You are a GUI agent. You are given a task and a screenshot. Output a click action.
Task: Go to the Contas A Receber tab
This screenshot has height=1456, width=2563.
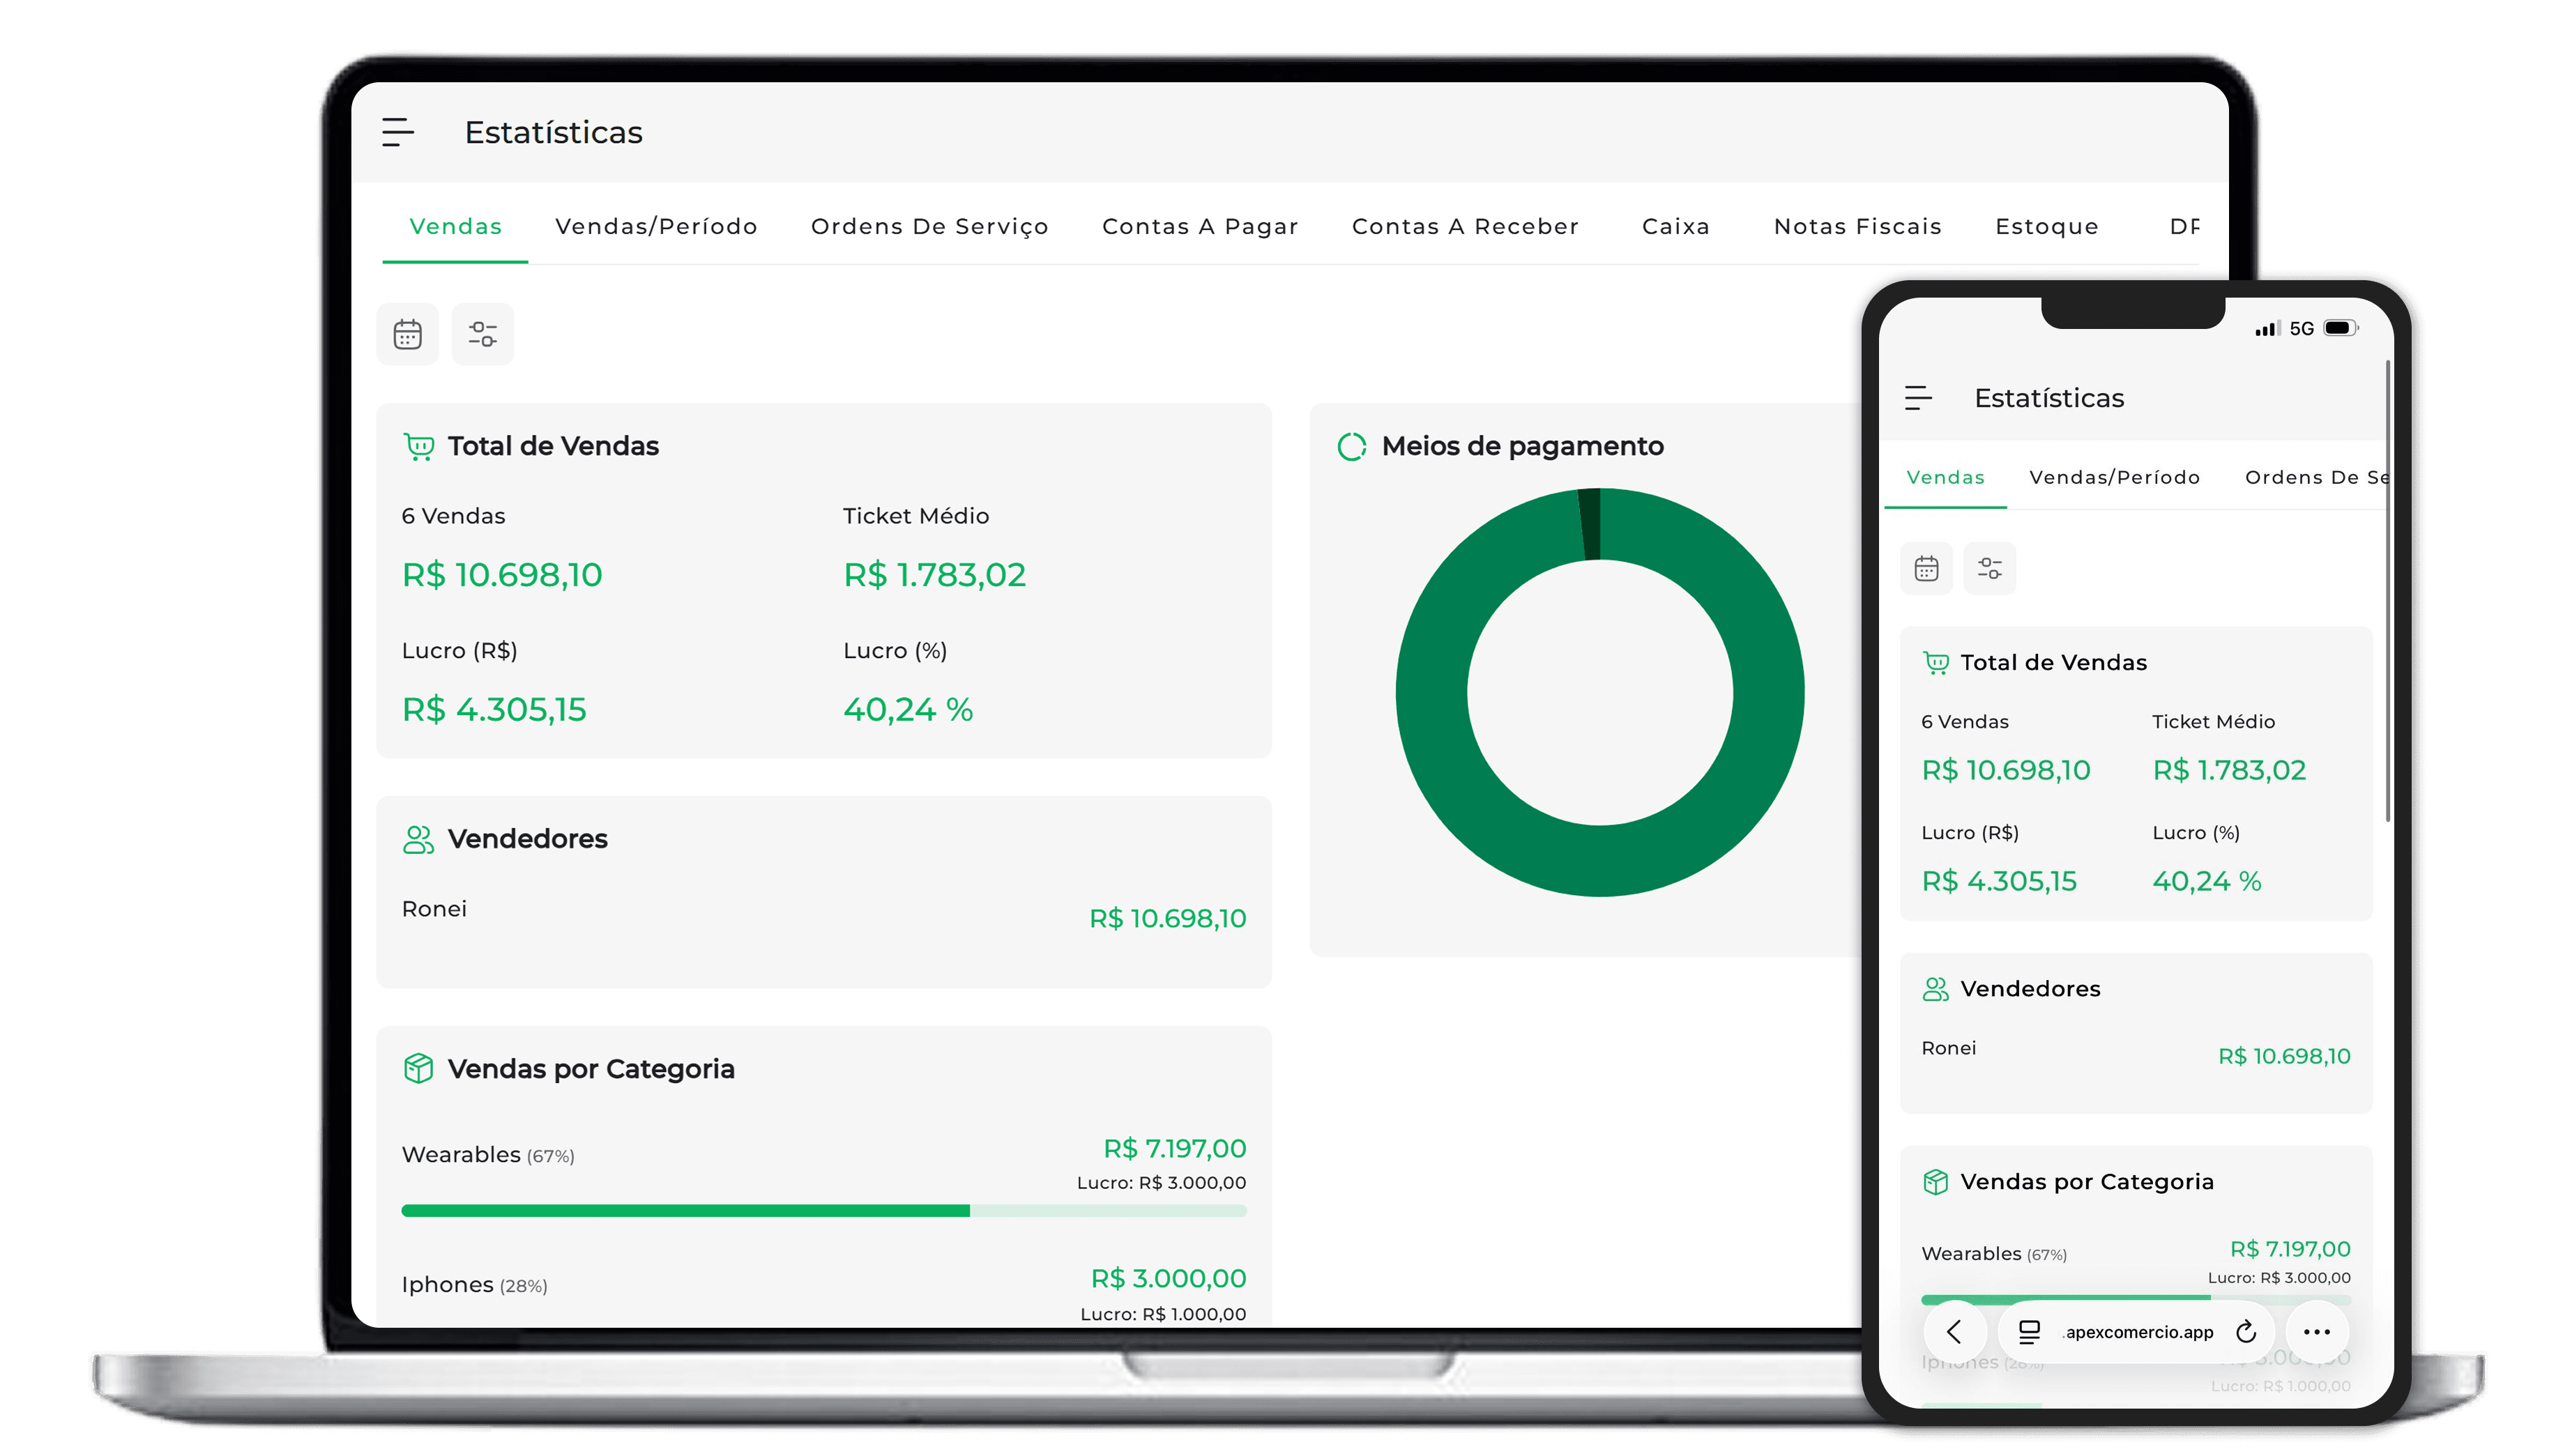pos(1465,227)
